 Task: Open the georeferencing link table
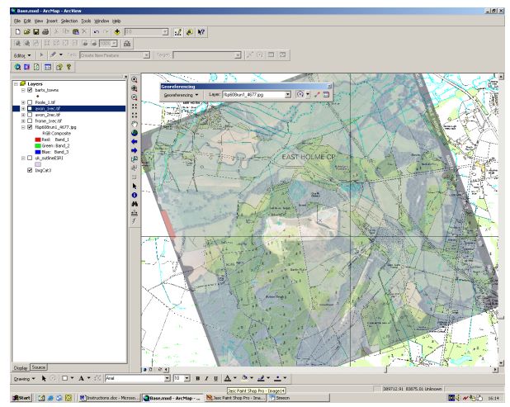tap(326, 95)
